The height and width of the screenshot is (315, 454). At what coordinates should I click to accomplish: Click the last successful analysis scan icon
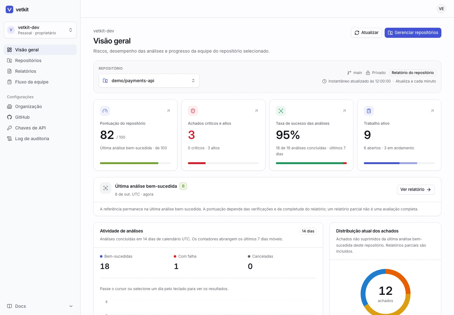click(106, 188)
